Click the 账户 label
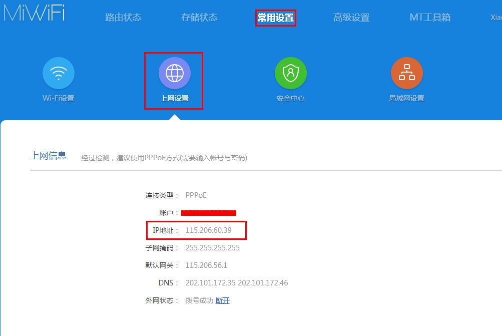Image resolution: width=502 pixels, height=336 pixels. [169, 213]
